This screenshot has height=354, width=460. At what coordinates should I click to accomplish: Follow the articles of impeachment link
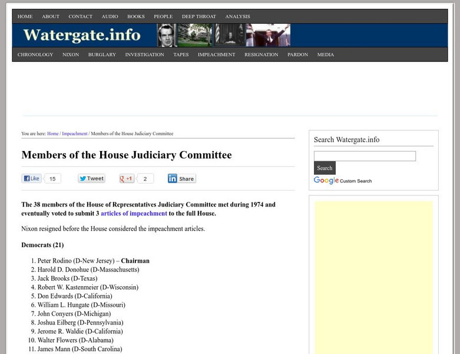point(134,213)
